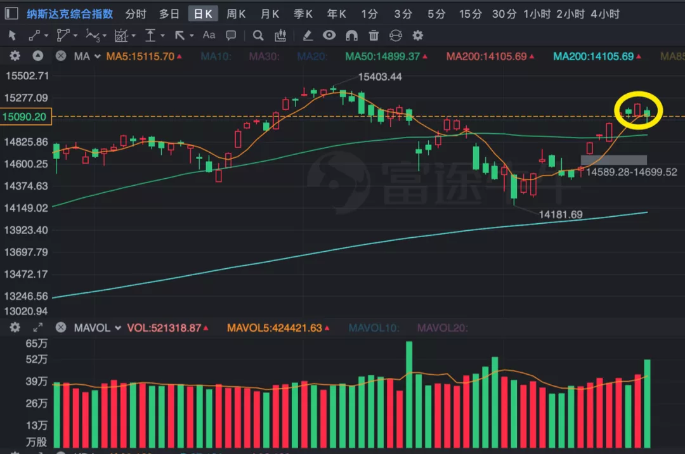Toggle the dimmed MA10 line label
The width and height of the screenshot is (685, 454).
[x=216, y=56]
